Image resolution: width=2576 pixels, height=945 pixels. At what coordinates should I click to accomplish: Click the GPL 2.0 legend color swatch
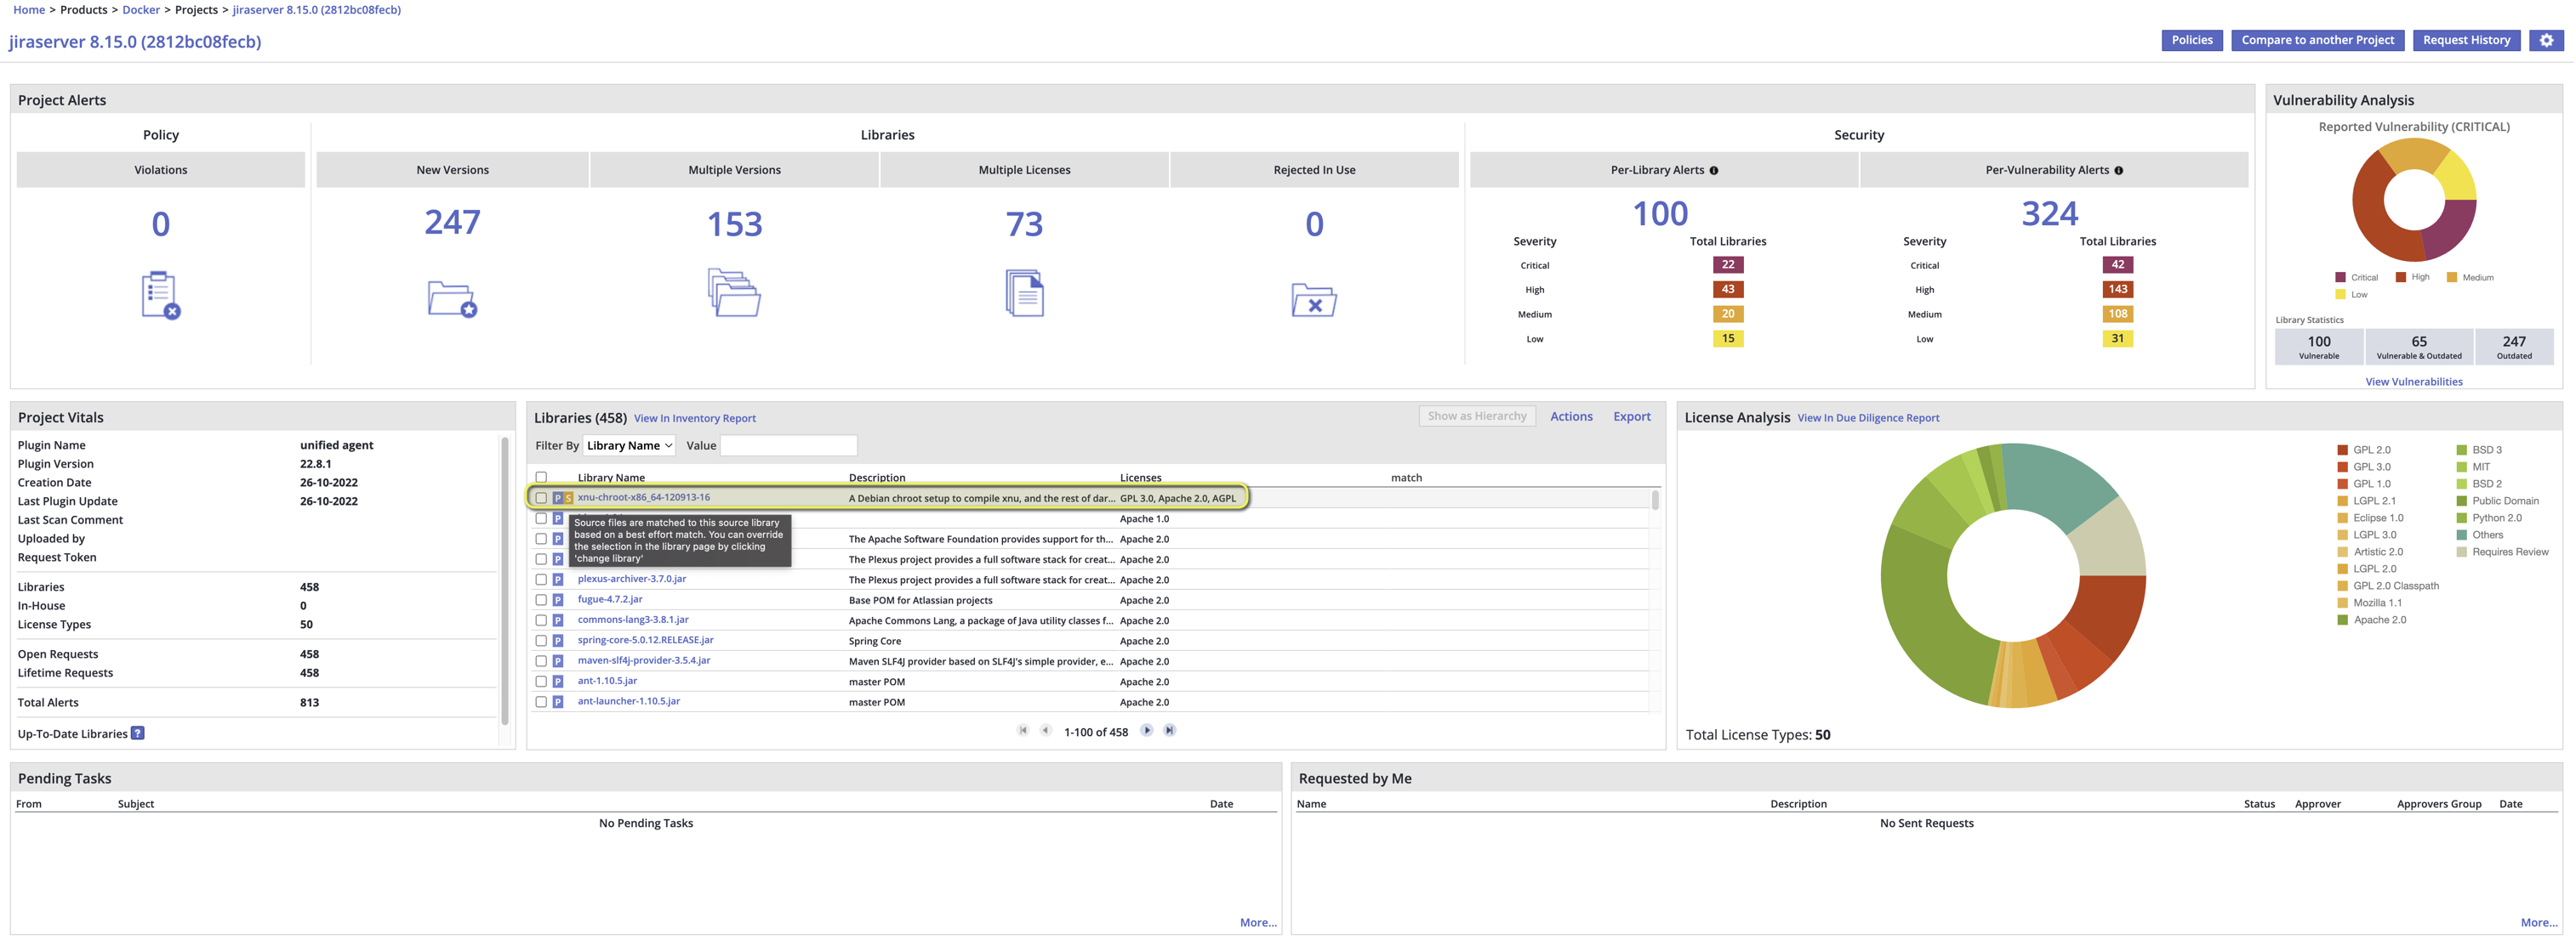point(2342,450)
